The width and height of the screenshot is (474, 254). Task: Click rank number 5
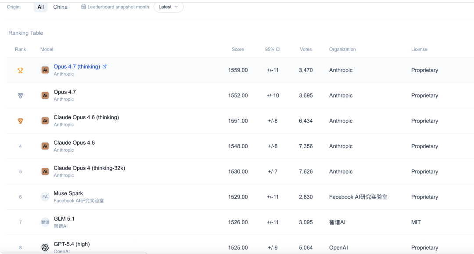20,172
